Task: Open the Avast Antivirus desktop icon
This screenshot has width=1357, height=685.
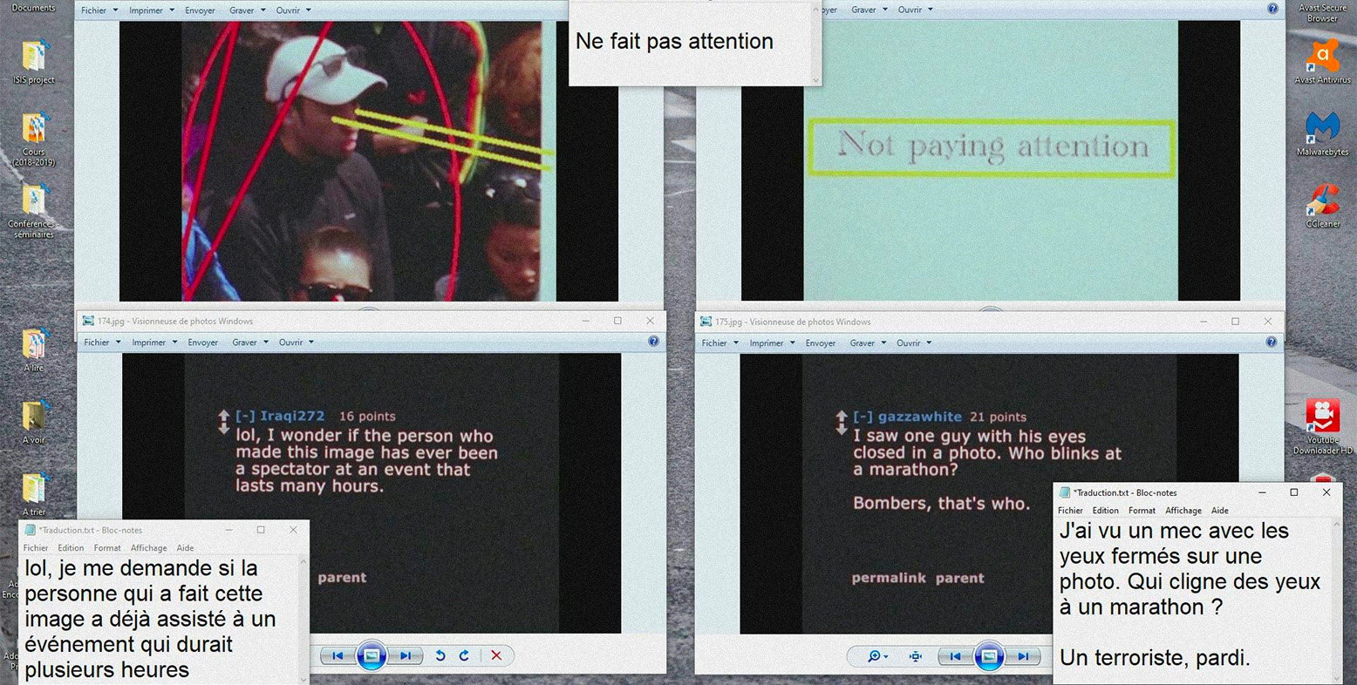Action: [1322, 59]
